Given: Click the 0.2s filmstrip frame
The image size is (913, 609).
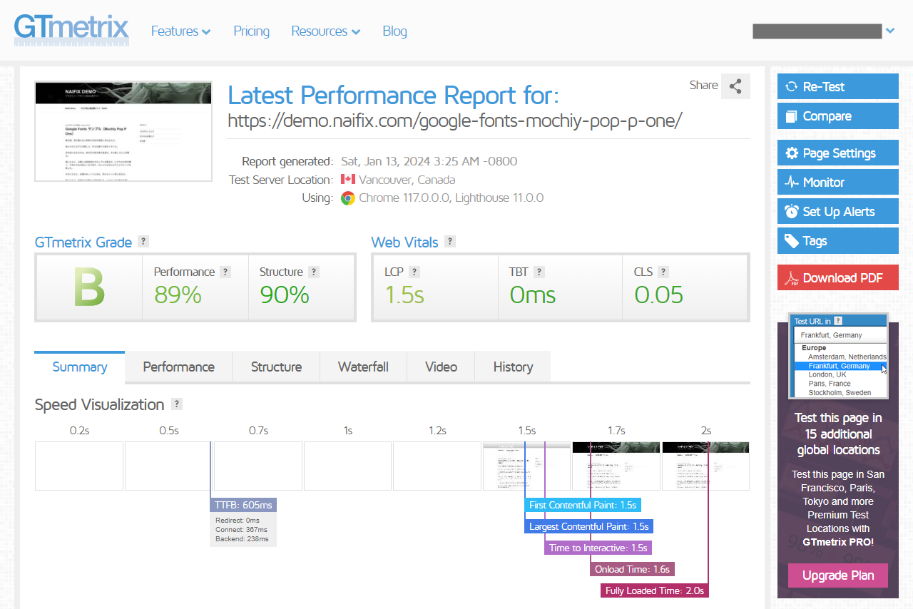Looking at the screenshot, I should (x=79, y=466).
